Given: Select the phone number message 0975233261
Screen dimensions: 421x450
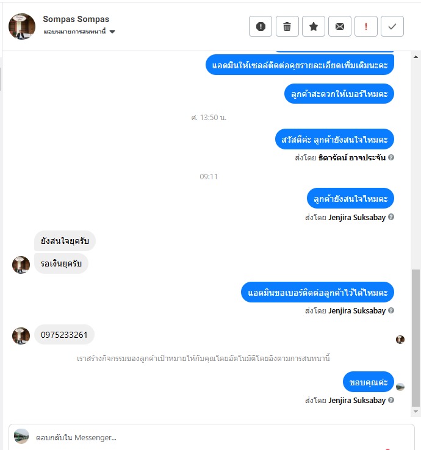Looking at the screenshot, I should [64, 335].
